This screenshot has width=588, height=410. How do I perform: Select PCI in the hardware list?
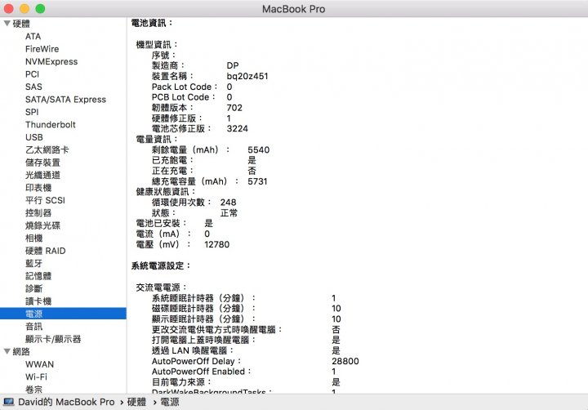point(32,74)
